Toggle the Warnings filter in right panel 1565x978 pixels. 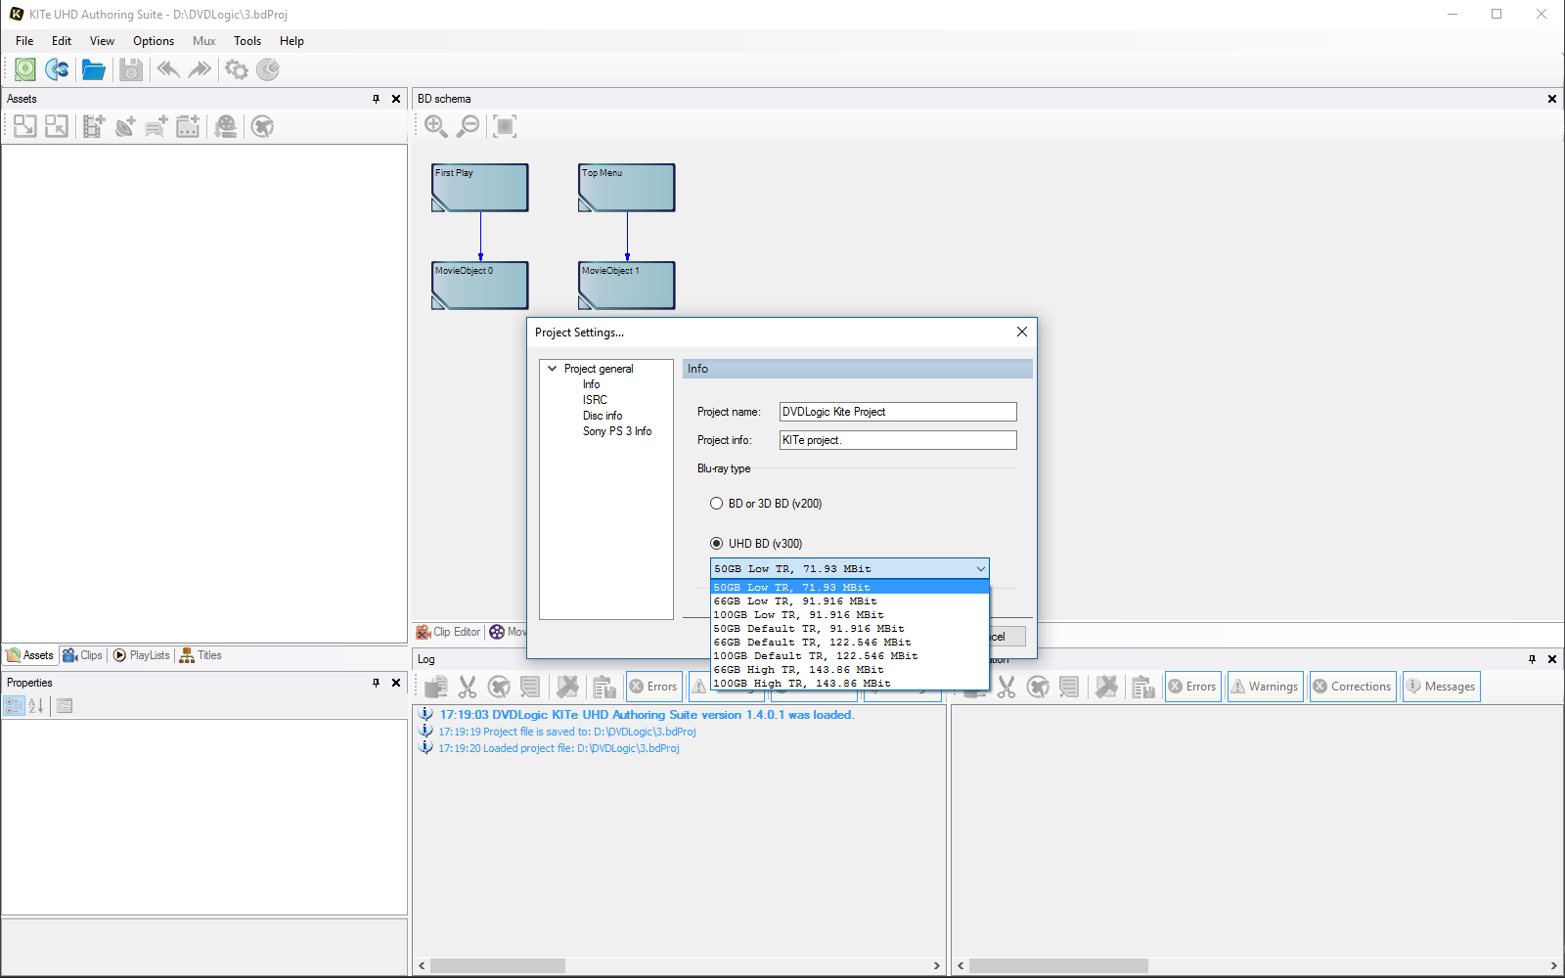pyautogui.click(x=1265, y=687)
